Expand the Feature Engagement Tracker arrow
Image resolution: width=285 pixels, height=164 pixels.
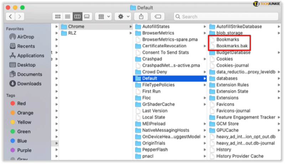(x=279, y=117)
